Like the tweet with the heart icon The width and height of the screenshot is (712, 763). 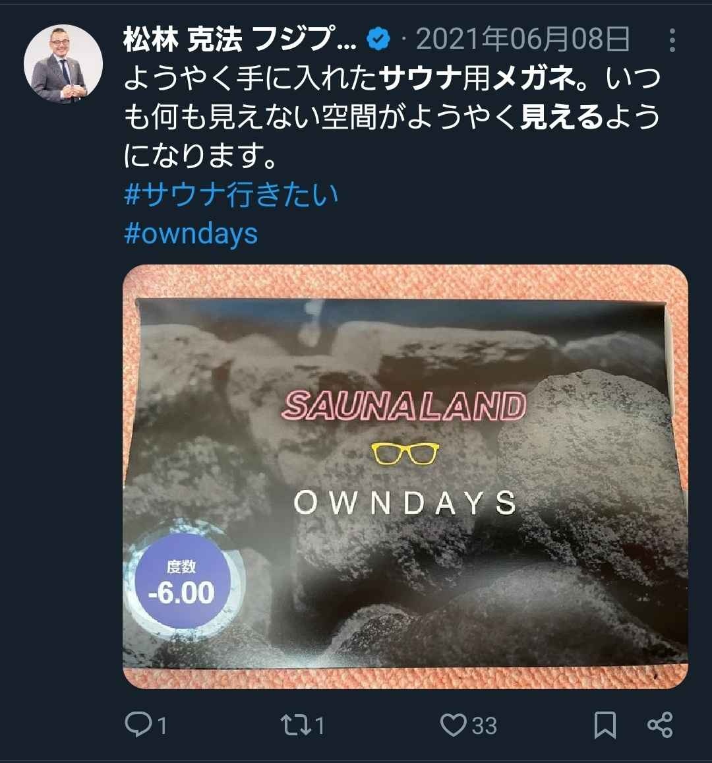[x=453, y=725]
